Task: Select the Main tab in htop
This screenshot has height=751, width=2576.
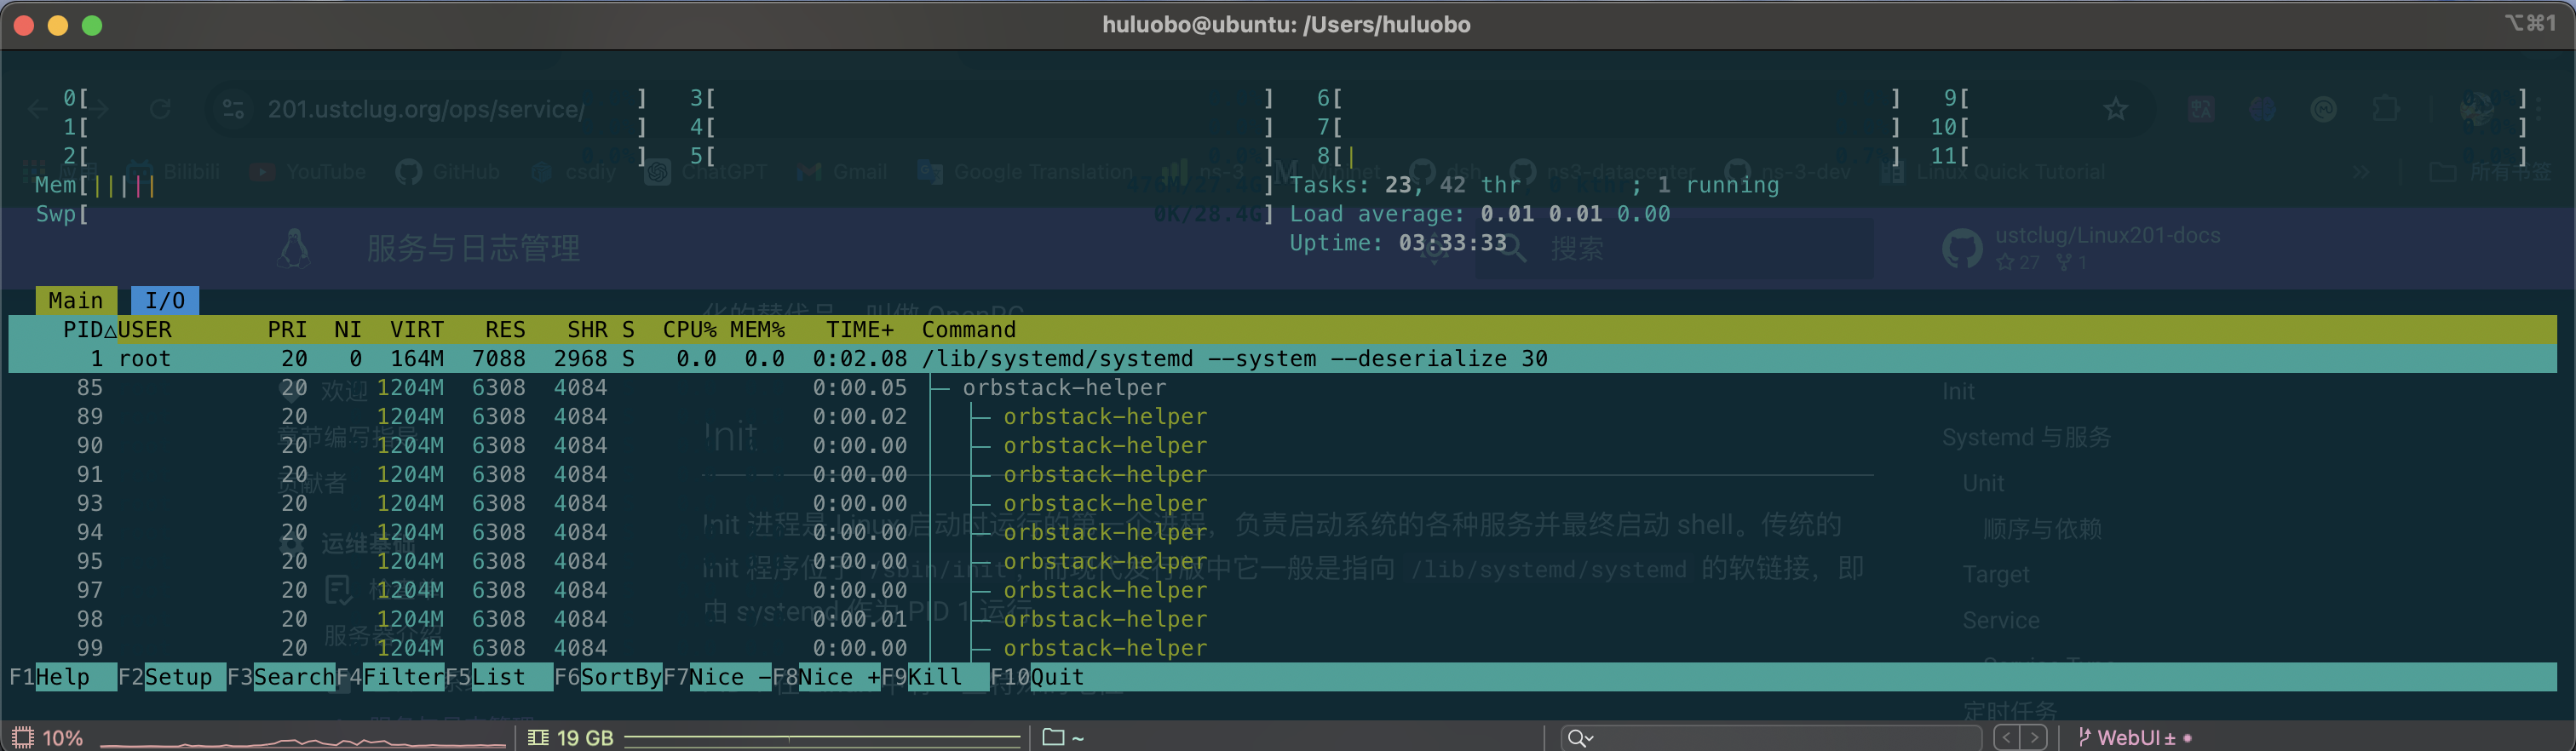Action: [76, 300]
